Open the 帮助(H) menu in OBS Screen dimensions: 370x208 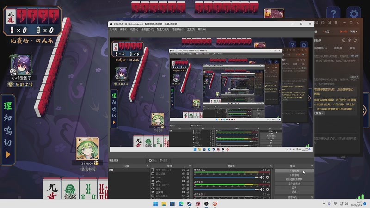tap(202, 29)
